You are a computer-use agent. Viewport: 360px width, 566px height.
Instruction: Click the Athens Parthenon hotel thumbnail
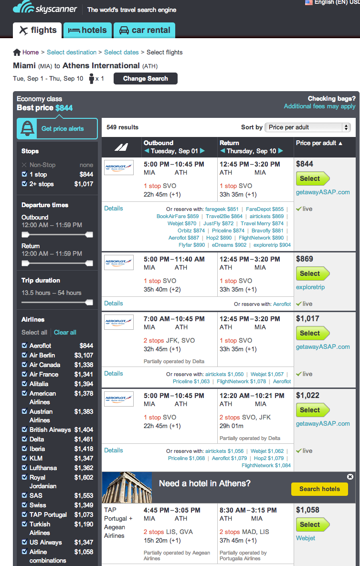(x=127, y=488)
